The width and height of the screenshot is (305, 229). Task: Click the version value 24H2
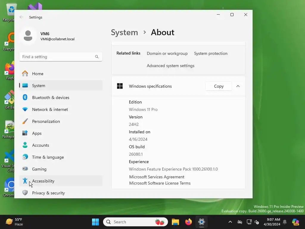click(x=134, y=124)
